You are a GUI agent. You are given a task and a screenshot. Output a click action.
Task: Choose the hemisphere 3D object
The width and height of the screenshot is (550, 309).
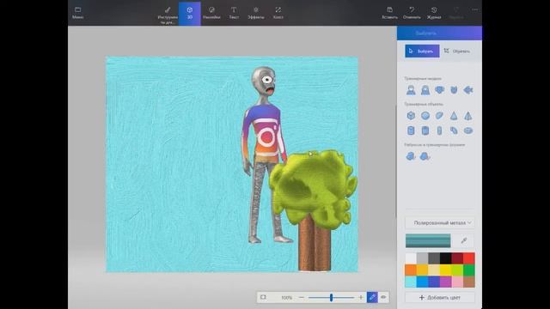coord(439,116)
